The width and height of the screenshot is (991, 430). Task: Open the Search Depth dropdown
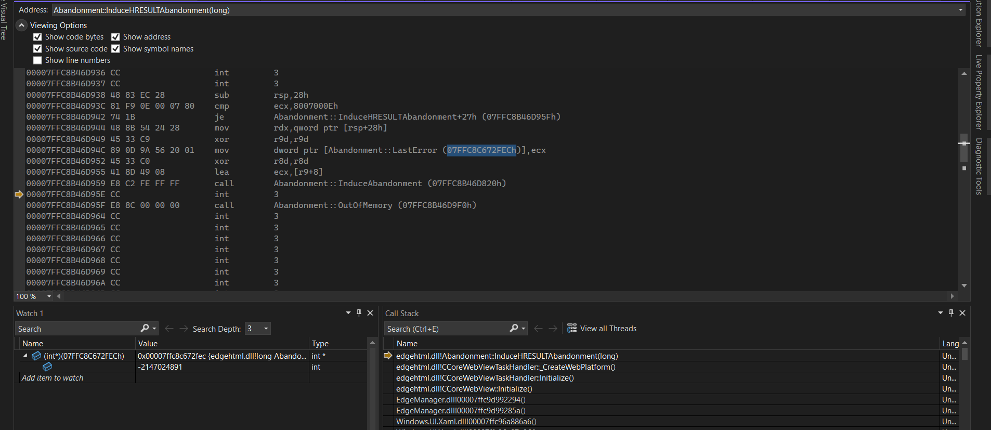click(266, 329)
